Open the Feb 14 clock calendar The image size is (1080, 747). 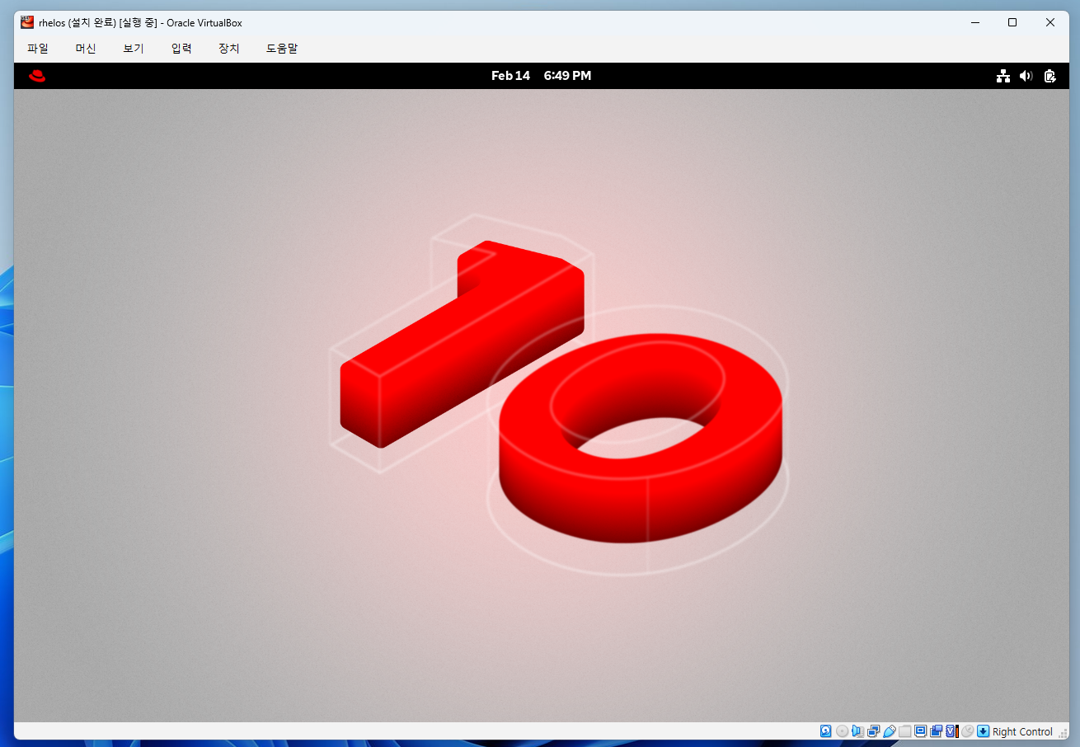[x=542, y=75]
